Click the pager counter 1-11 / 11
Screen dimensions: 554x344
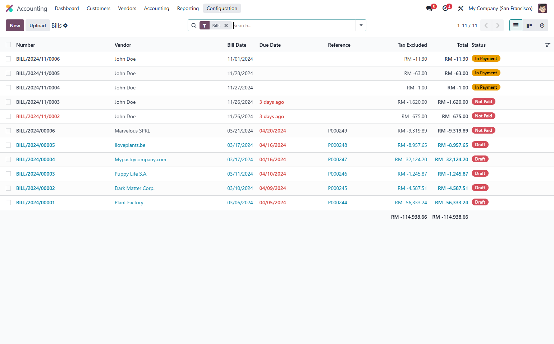click(467, 25)
